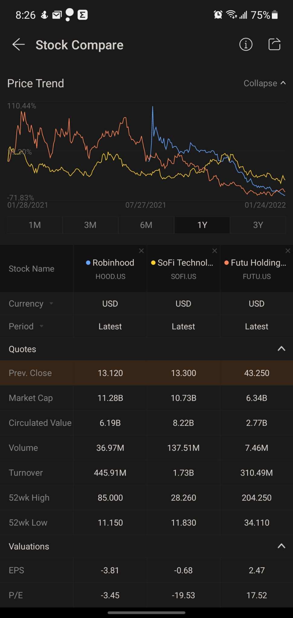This screenshot has width=293, height=618.
Task: Click SoFi Prev. Close 13.300
Action: [x=183, y=373]
